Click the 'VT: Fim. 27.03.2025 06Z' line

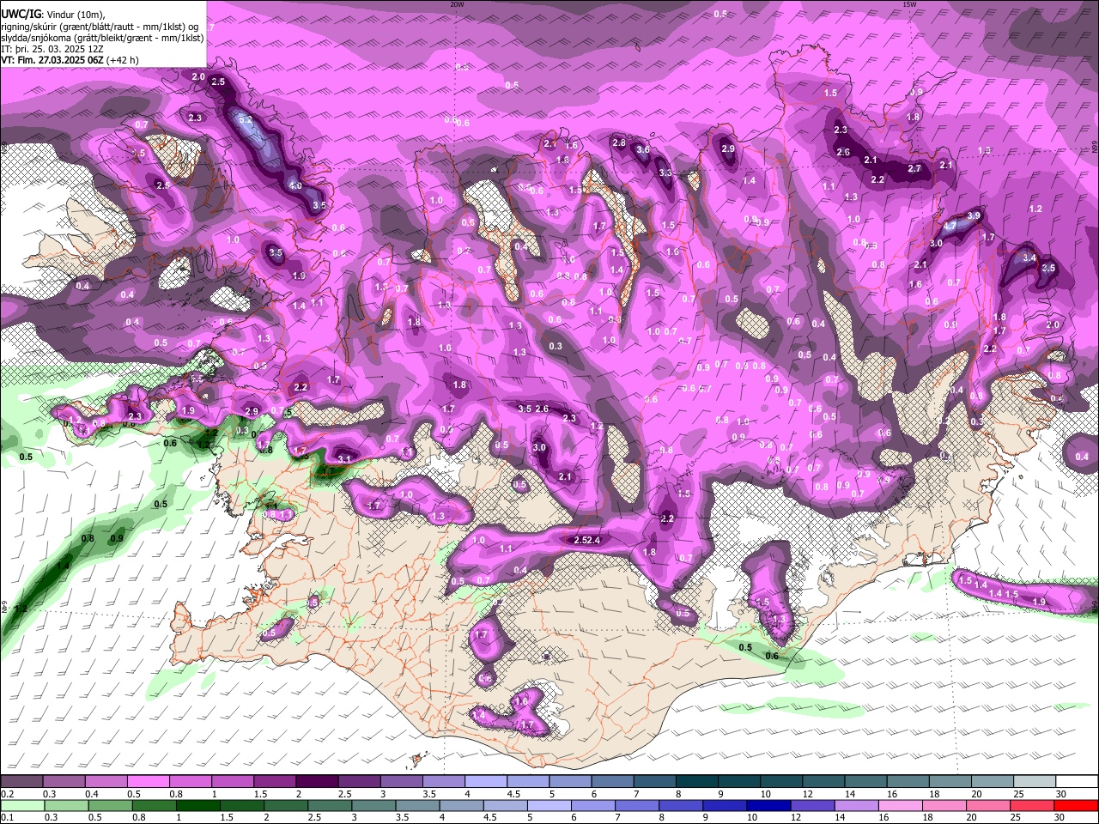pyautogui.click(x=52, y=60)
